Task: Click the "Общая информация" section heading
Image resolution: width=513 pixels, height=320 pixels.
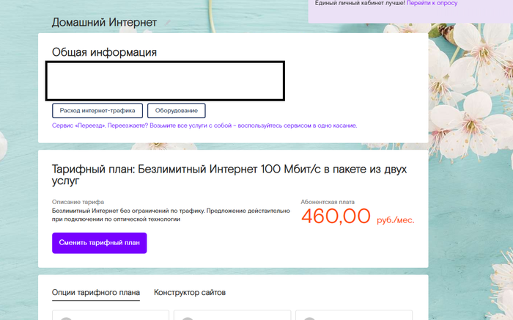Action: coord(104,52)
